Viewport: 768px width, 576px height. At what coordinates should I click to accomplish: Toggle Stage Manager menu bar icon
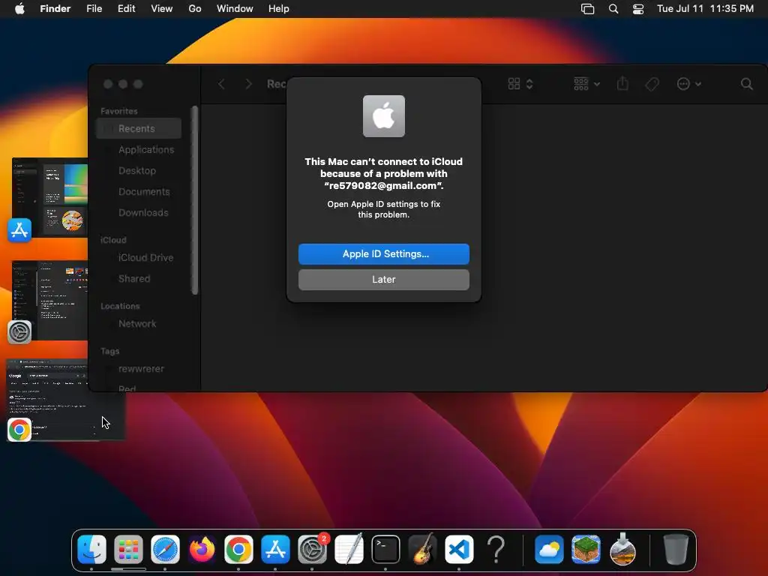[x=587, y=8]
